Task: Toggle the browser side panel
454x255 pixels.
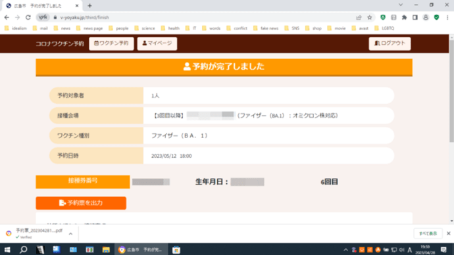Action: [415, 17]
